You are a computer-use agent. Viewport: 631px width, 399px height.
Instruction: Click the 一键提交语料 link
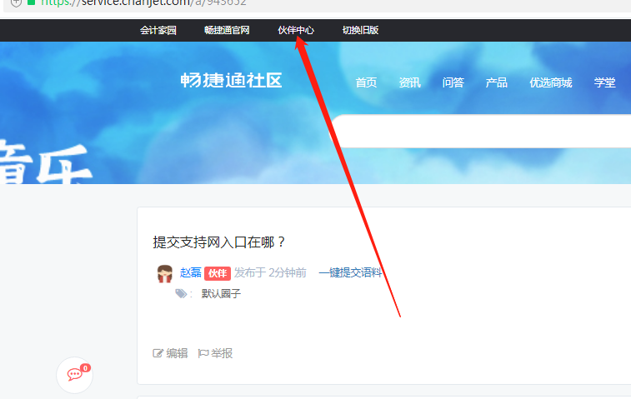pyautogui.click(x=350, y=272)
